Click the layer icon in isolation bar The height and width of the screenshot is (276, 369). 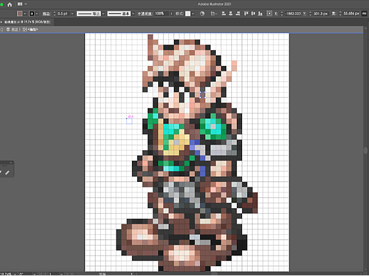(8, 30)
